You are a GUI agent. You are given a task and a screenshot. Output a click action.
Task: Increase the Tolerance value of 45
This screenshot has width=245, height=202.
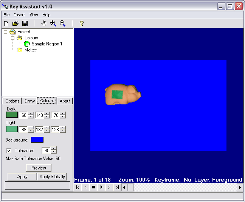point(54,149)
